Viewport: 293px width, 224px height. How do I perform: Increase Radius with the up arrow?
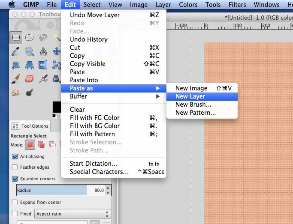[x=108, y=188]
